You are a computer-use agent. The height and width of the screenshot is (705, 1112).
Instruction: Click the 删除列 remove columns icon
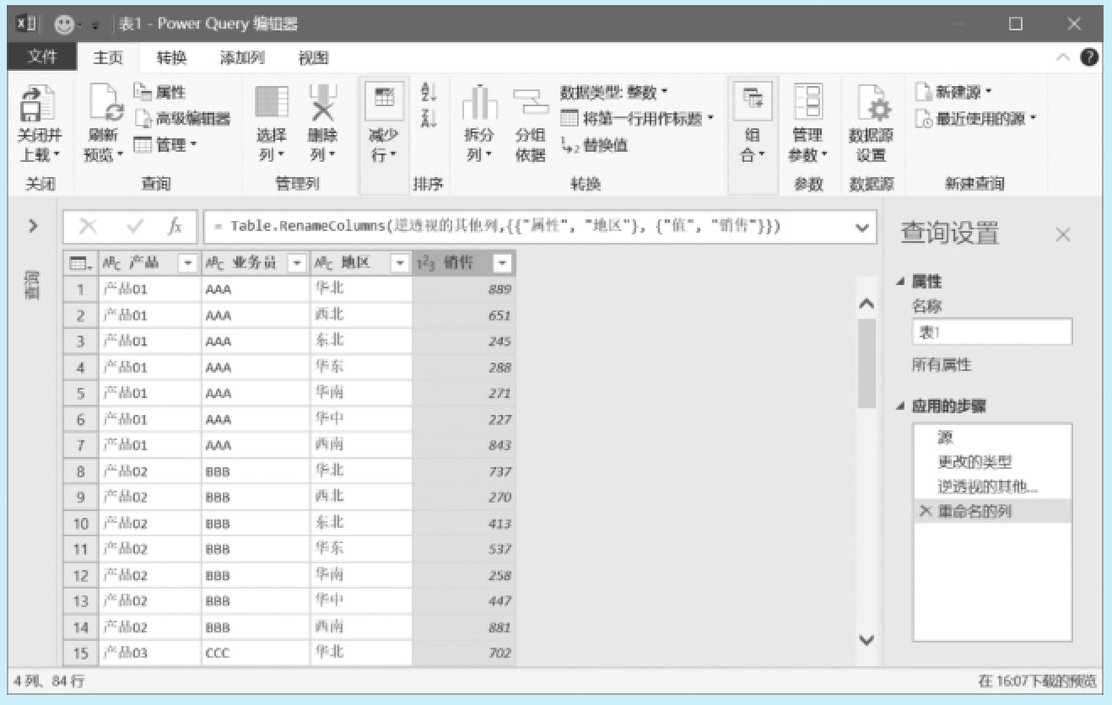(x=321, y=105)
